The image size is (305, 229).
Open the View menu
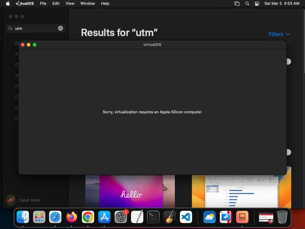70,3
